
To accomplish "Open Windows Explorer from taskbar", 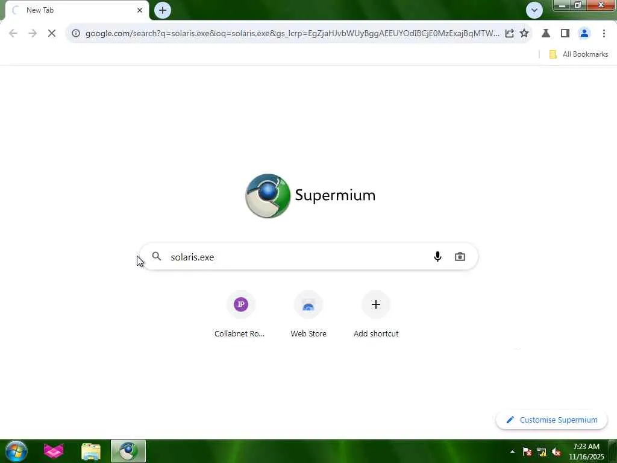I will coord(91,452).
